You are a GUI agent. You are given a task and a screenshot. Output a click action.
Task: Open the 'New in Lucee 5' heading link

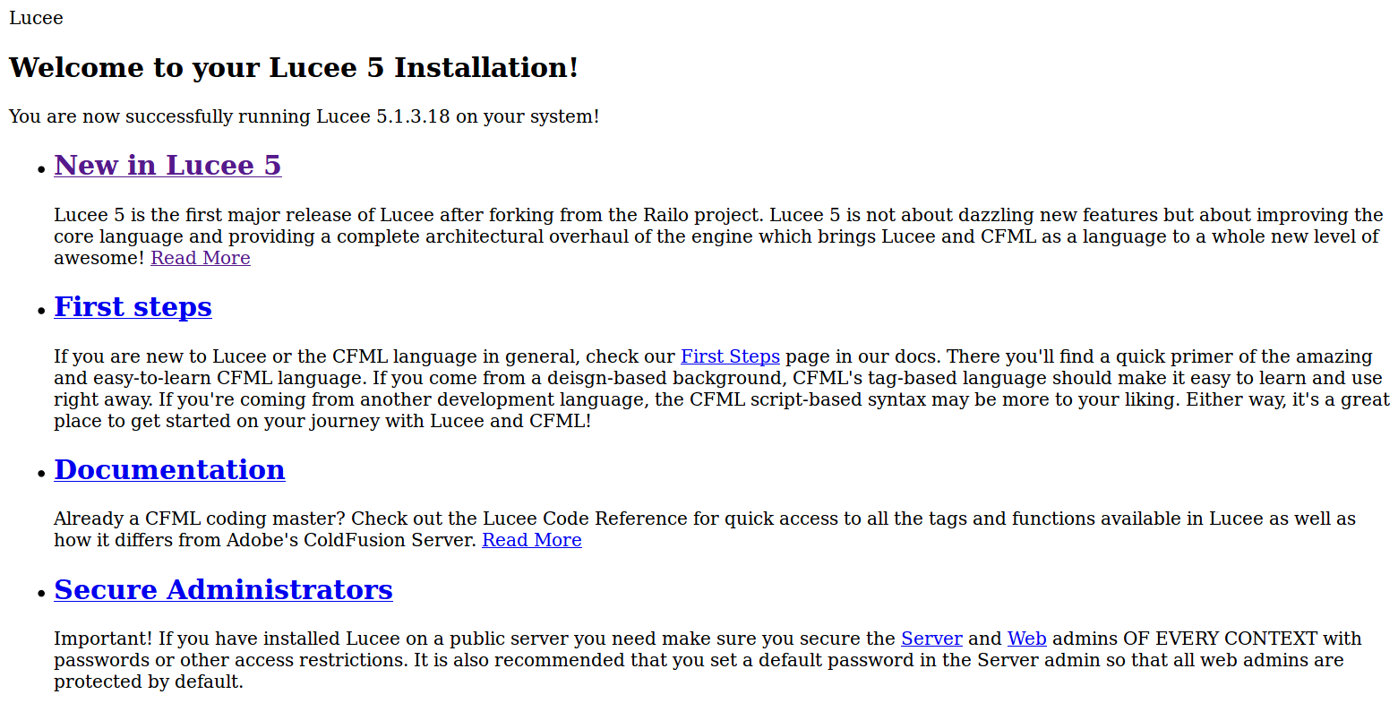click(x=167, y=166)
